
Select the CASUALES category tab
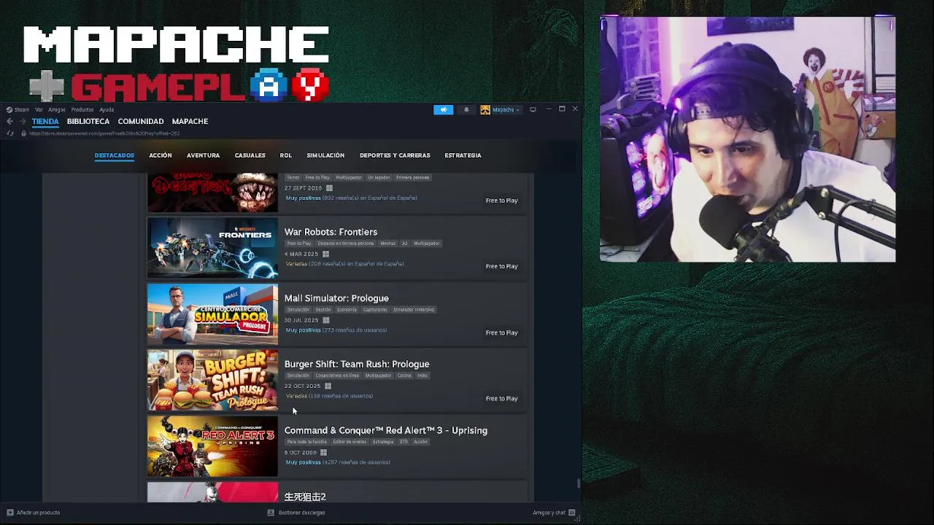pyautogui.click(x=250, y=155)
